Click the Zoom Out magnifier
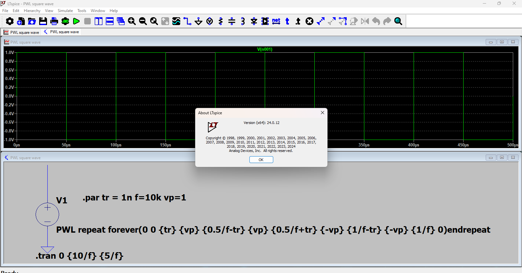522x273 pixels. click(143, 21)
